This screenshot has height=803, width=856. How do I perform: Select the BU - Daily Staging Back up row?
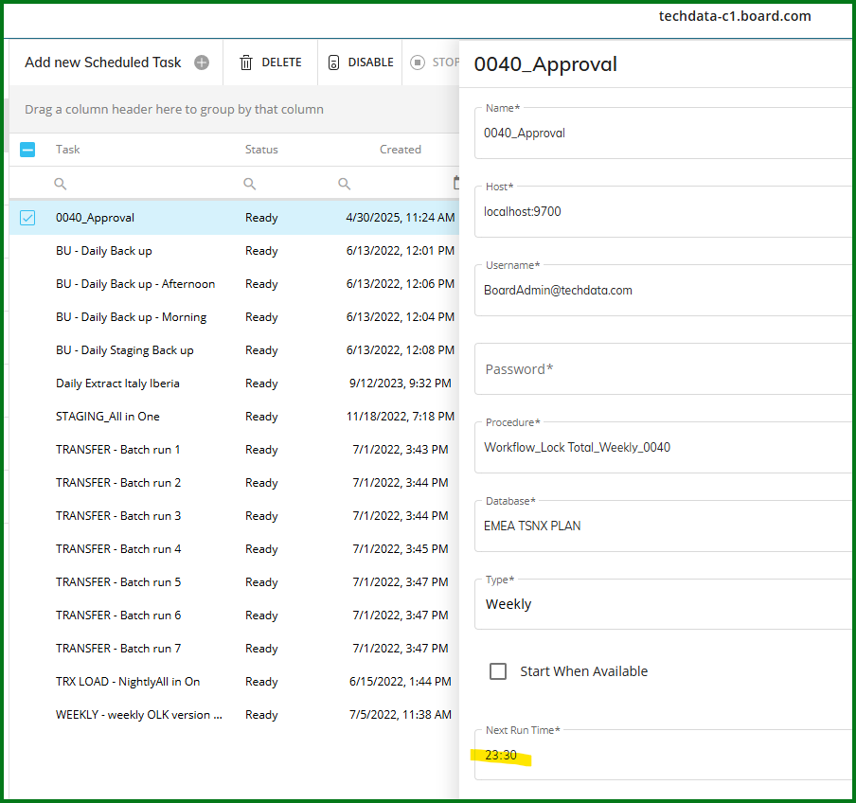tap(234, 350)
